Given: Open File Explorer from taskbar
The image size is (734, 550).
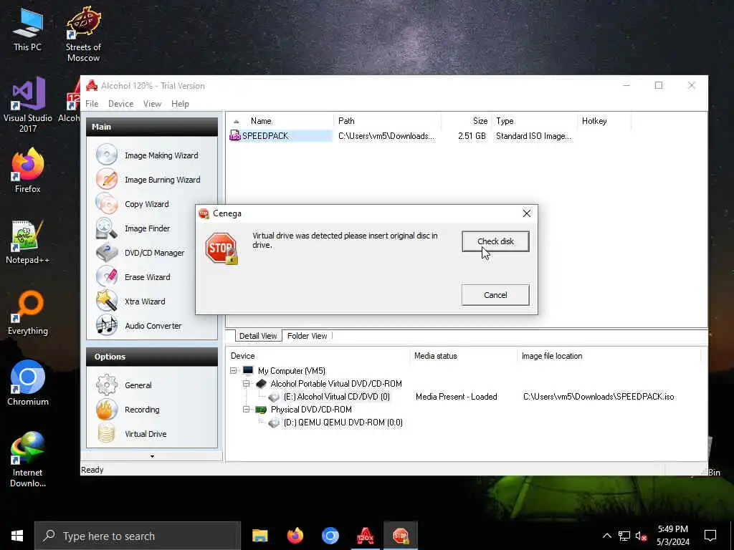Looking at the screenshot, I should 259,536.
